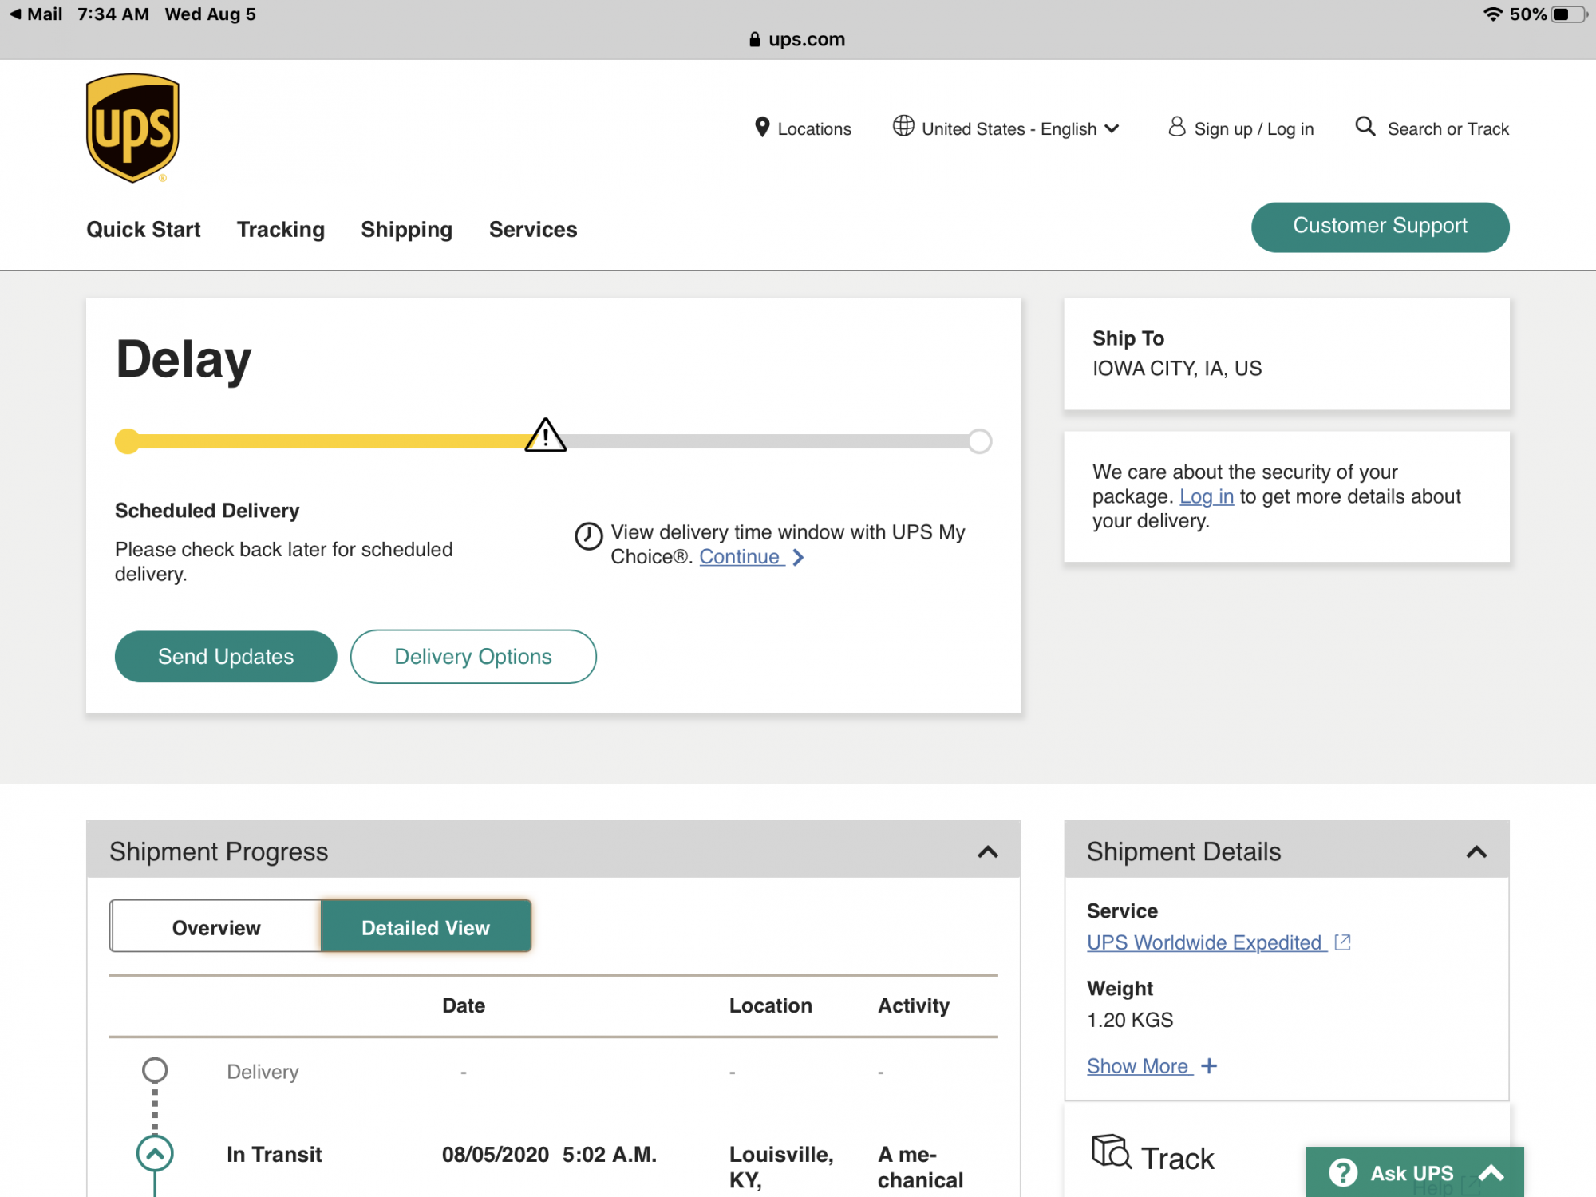Tap the ups.com address bar
This screenshot has width=1596, height=1197.
click(798, 39)
